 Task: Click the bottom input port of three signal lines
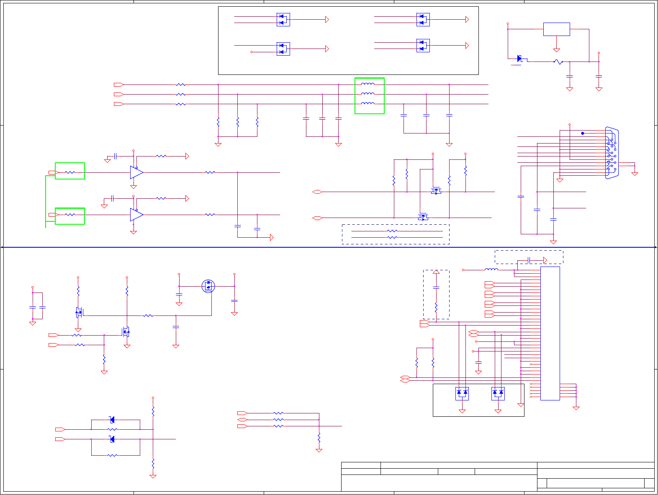118,104
